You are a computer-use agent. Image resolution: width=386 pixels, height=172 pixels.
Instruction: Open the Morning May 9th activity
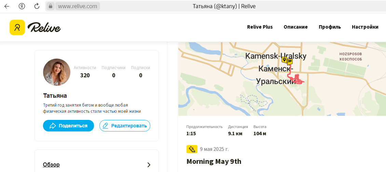pos(214,161)
